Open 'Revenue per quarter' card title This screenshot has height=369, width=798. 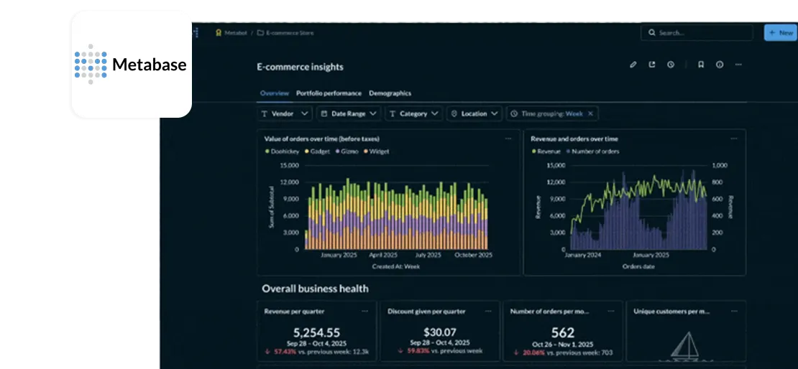(294, 311)
